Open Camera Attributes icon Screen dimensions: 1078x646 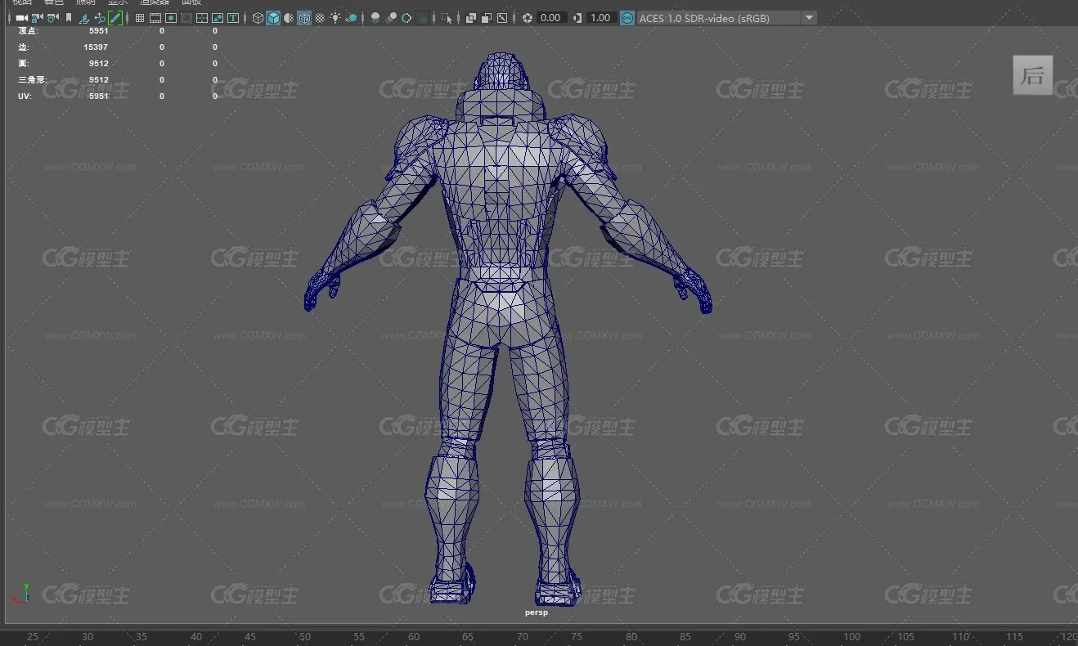click(52, 18)
